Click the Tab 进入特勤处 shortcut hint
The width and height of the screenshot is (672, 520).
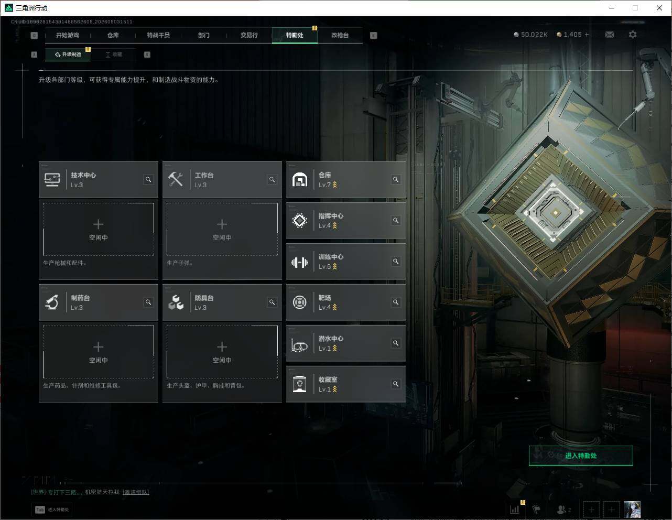[x=52, y=510]
